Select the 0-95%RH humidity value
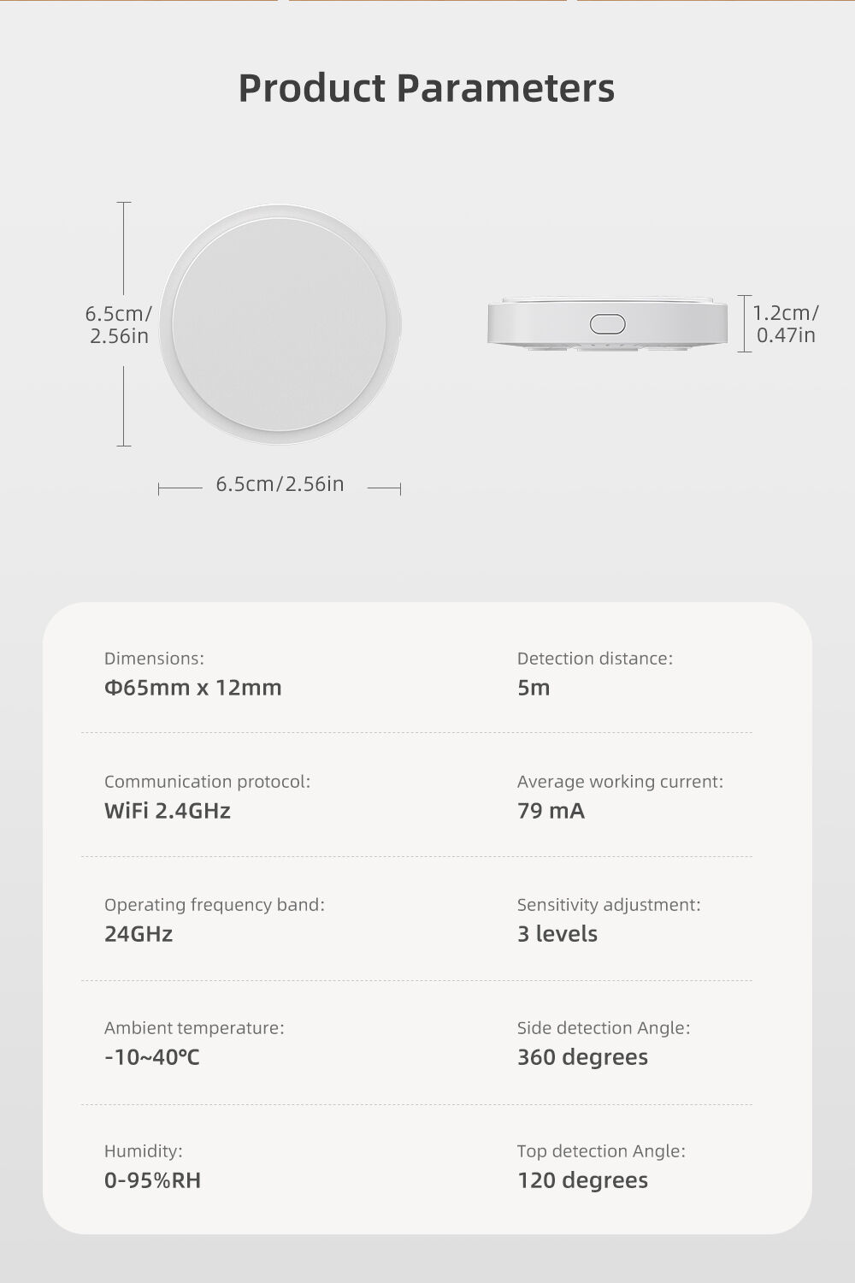The image size is (855, 1283). 152,1180
